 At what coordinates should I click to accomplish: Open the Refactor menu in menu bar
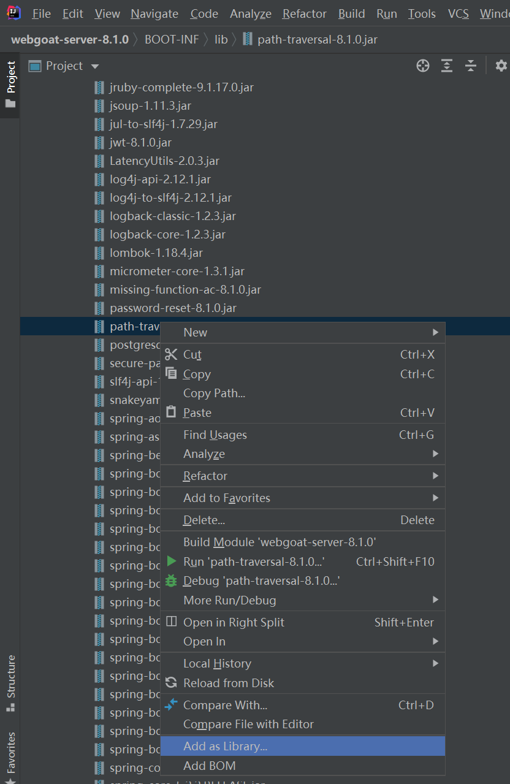305,13
